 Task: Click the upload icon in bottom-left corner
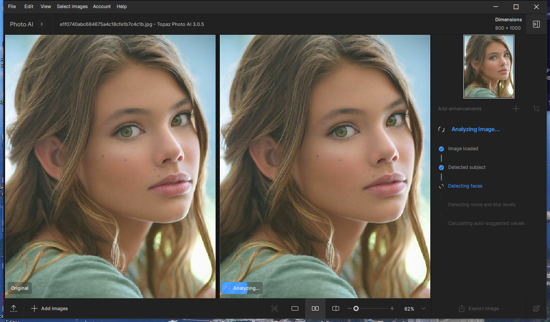(x=14, y=308)
